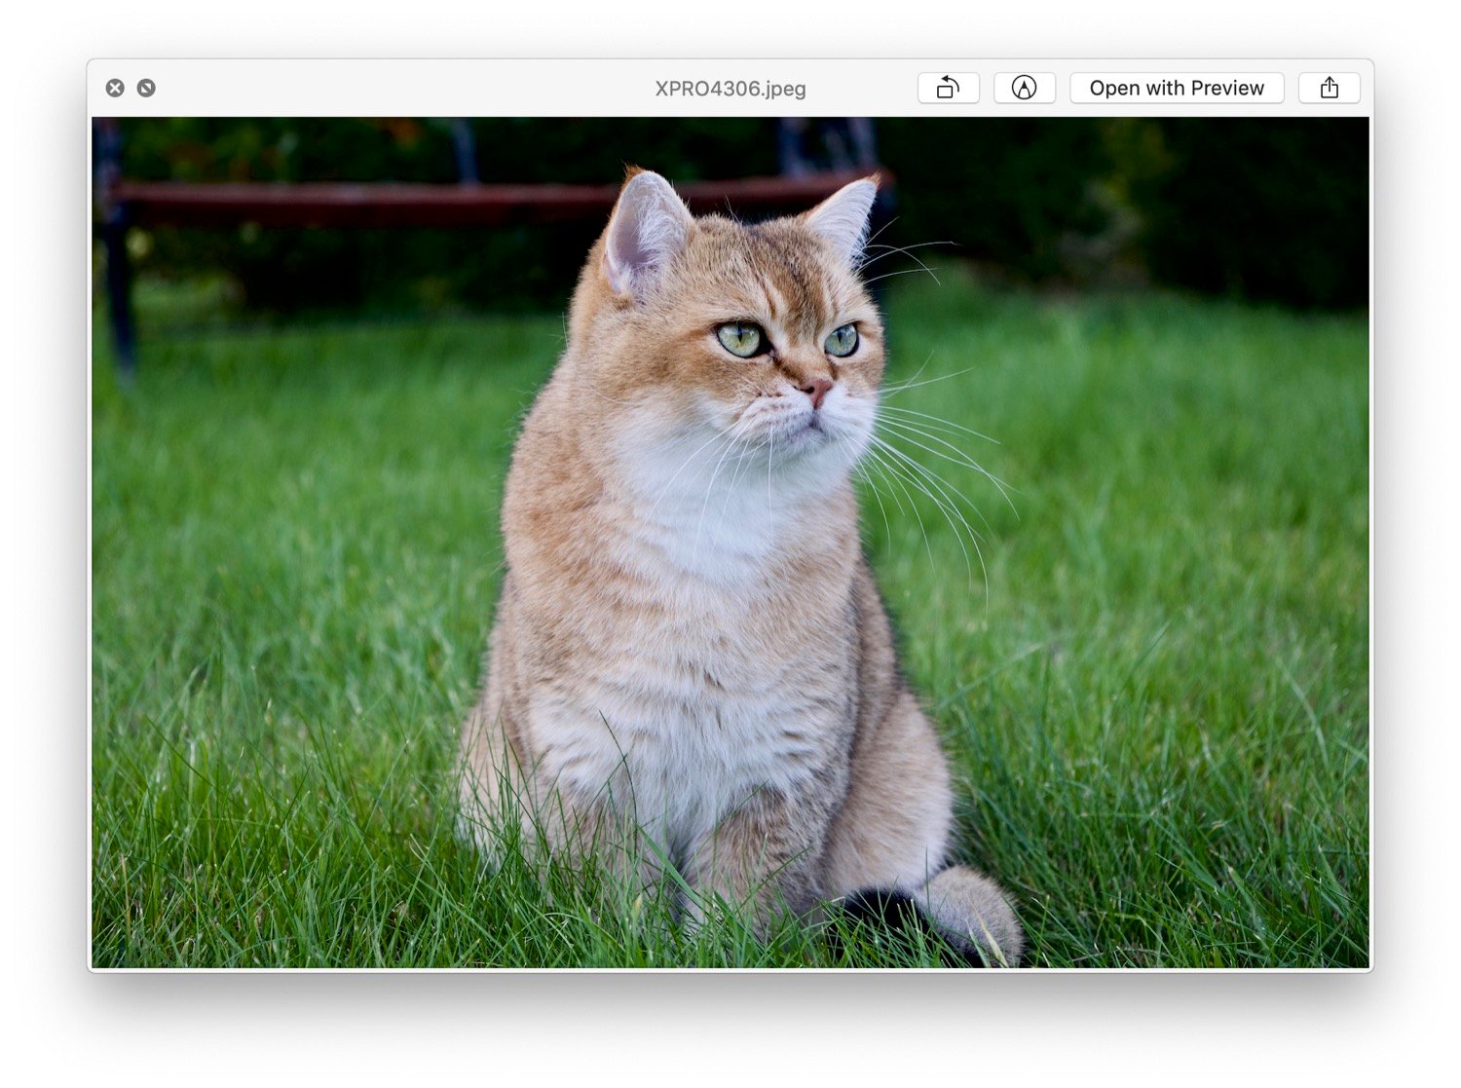
Task: Close the Quick Look window
Action: tap(115, 88)
